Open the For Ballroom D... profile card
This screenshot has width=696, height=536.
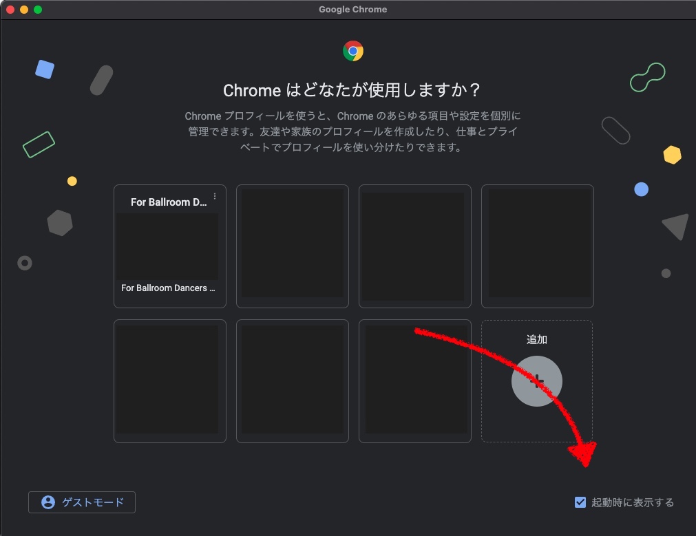(169, 246)
